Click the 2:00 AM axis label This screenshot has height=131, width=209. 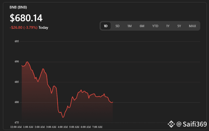pos(40,127)
